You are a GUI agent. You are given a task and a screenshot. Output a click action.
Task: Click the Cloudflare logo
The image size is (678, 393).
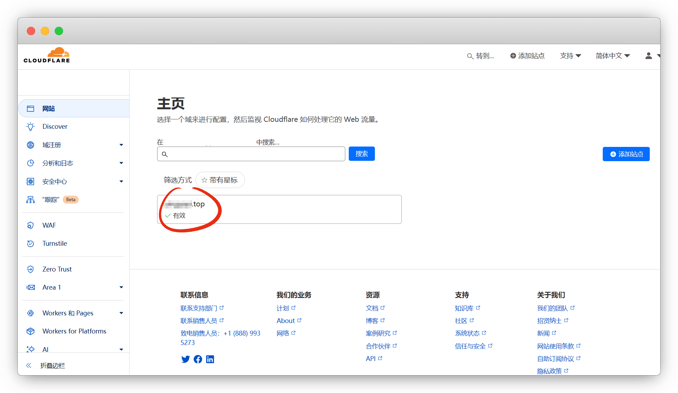click(x=47, y=55)
